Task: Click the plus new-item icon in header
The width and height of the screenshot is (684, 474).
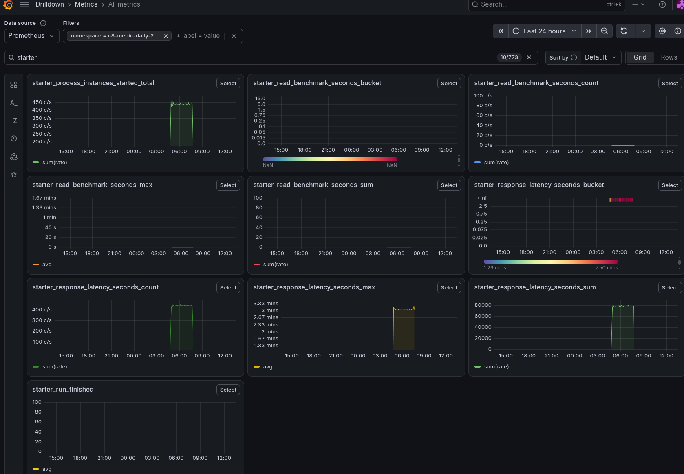Action: [635, 4]
